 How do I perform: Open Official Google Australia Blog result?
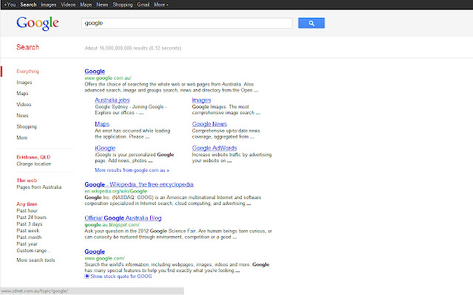(123, 218)
